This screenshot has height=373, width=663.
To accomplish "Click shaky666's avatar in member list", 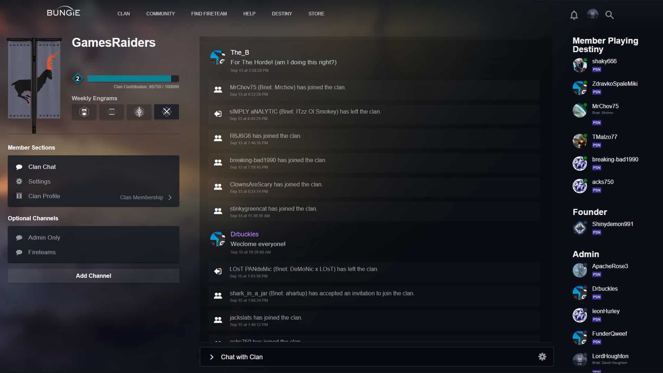I will (x=580, y=65).
